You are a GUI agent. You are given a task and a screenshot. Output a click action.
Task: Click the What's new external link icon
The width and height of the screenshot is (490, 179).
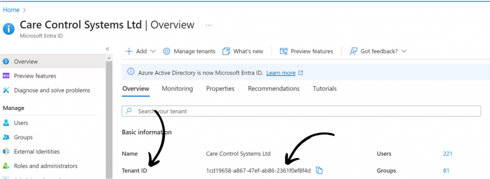pyautogui.click(x=226, y=51)
